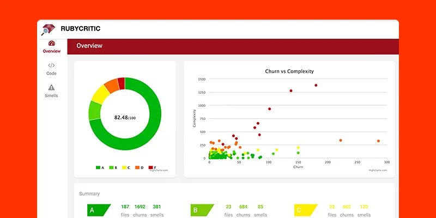Click the Churn x-axis label
The image size is (436, 218).
pyautogui.click(x=298, y=167)
